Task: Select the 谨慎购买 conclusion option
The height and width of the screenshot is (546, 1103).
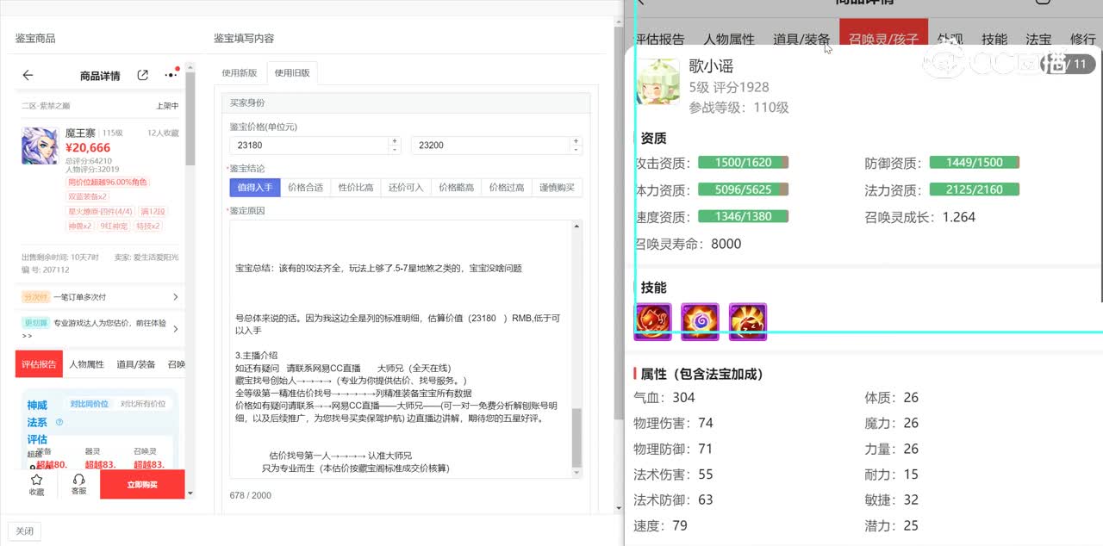Action: [557, 188]
